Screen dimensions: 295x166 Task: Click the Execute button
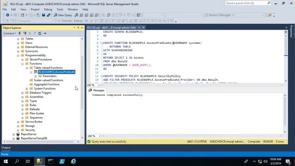point(65,21)
